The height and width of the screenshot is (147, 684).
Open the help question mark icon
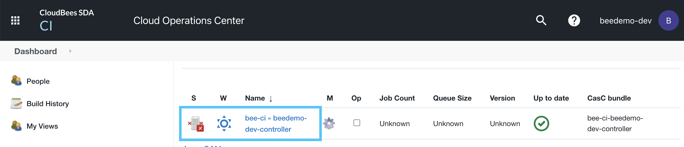574,20
